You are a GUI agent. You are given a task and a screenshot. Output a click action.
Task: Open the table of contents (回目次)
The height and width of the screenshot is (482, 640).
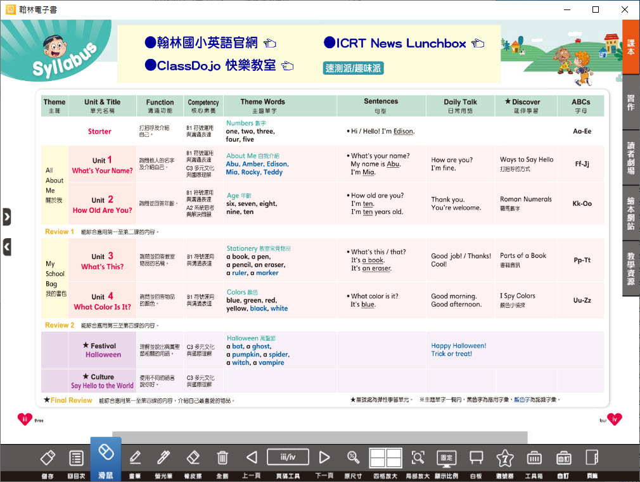point(76,459)
